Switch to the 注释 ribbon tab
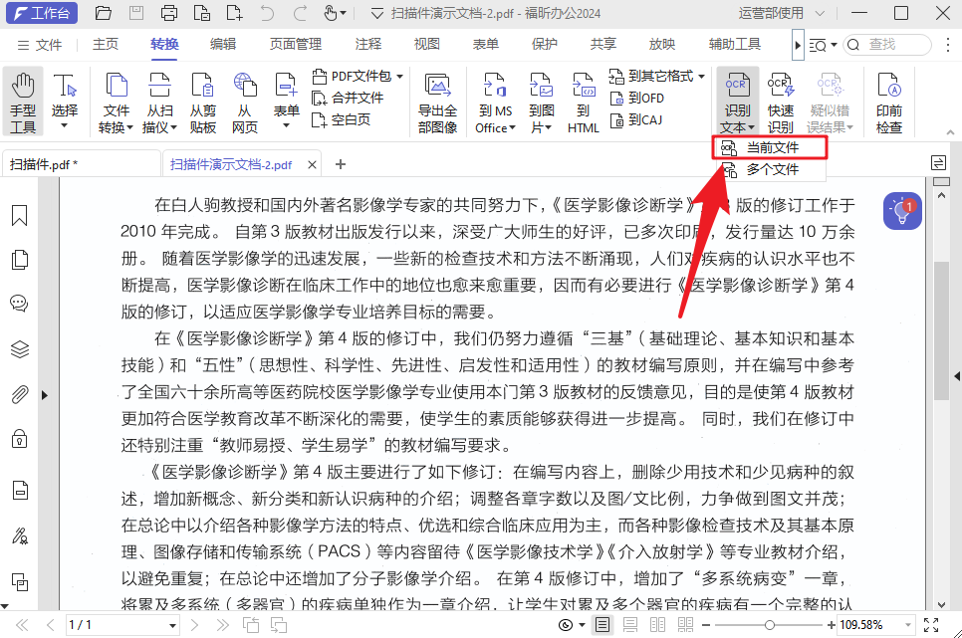The height and width of the screenshot is (638, 962). pyautogui.click(x=367, y=44)
